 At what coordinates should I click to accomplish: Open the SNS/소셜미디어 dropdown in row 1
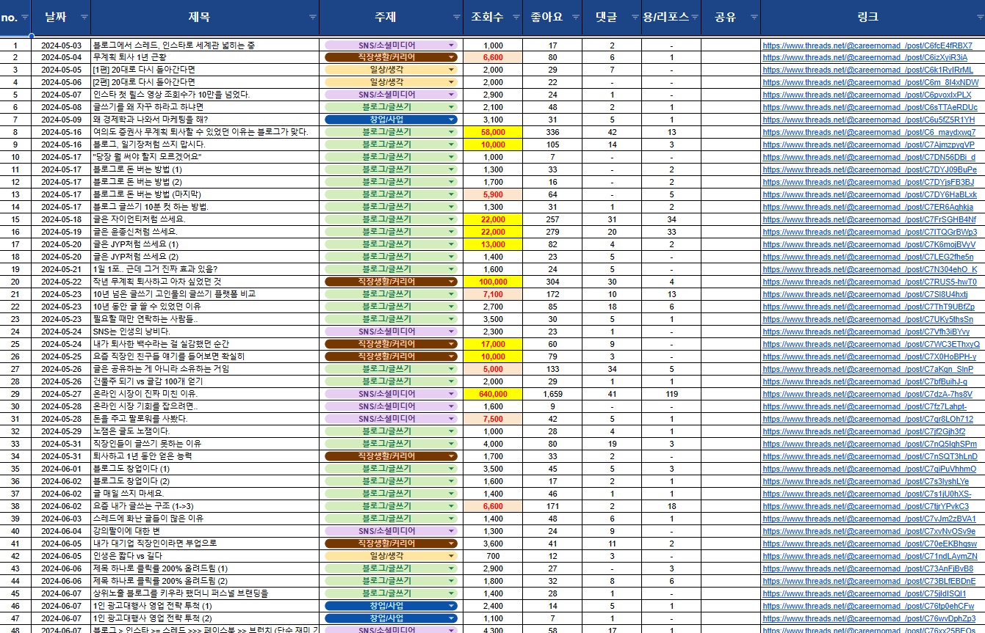(x=451, y=45)
